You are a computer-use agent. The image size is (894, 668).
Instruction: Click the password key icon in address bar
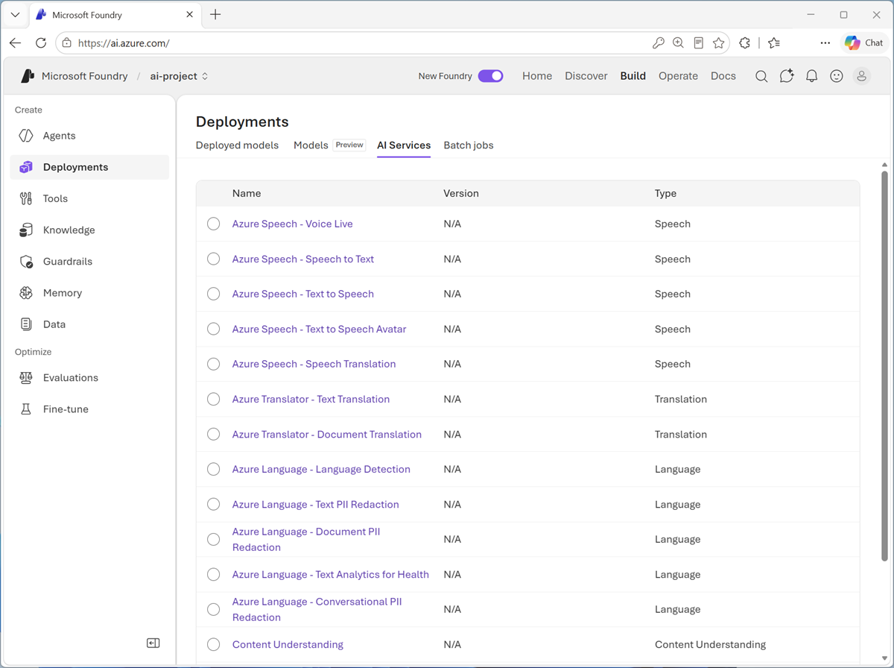[658, 43]
